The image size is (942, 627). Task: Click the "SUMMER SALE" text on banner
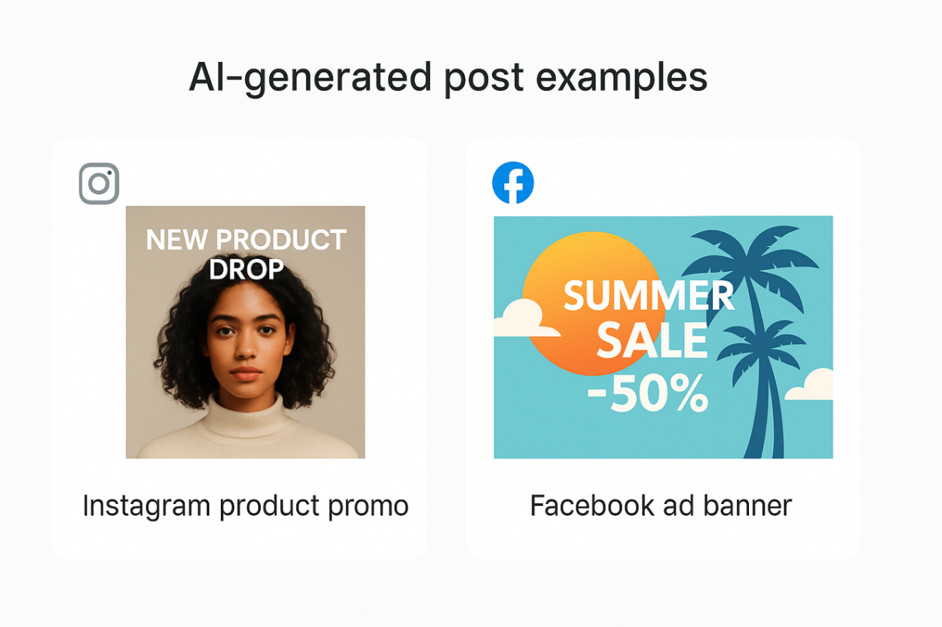649,319
